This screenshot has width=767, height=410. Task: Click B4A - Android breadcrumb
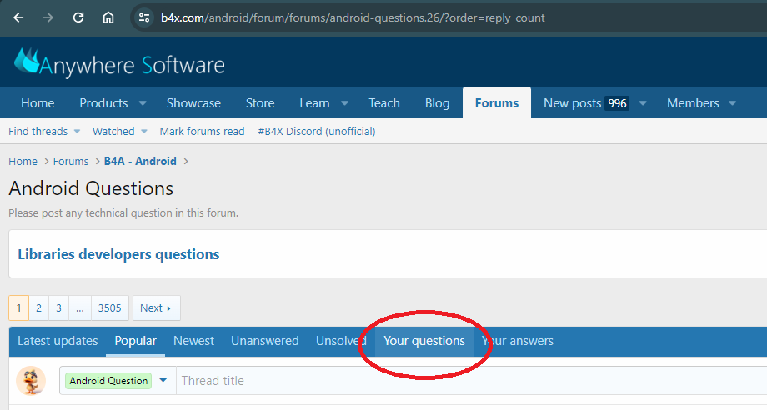coord(140,162)
